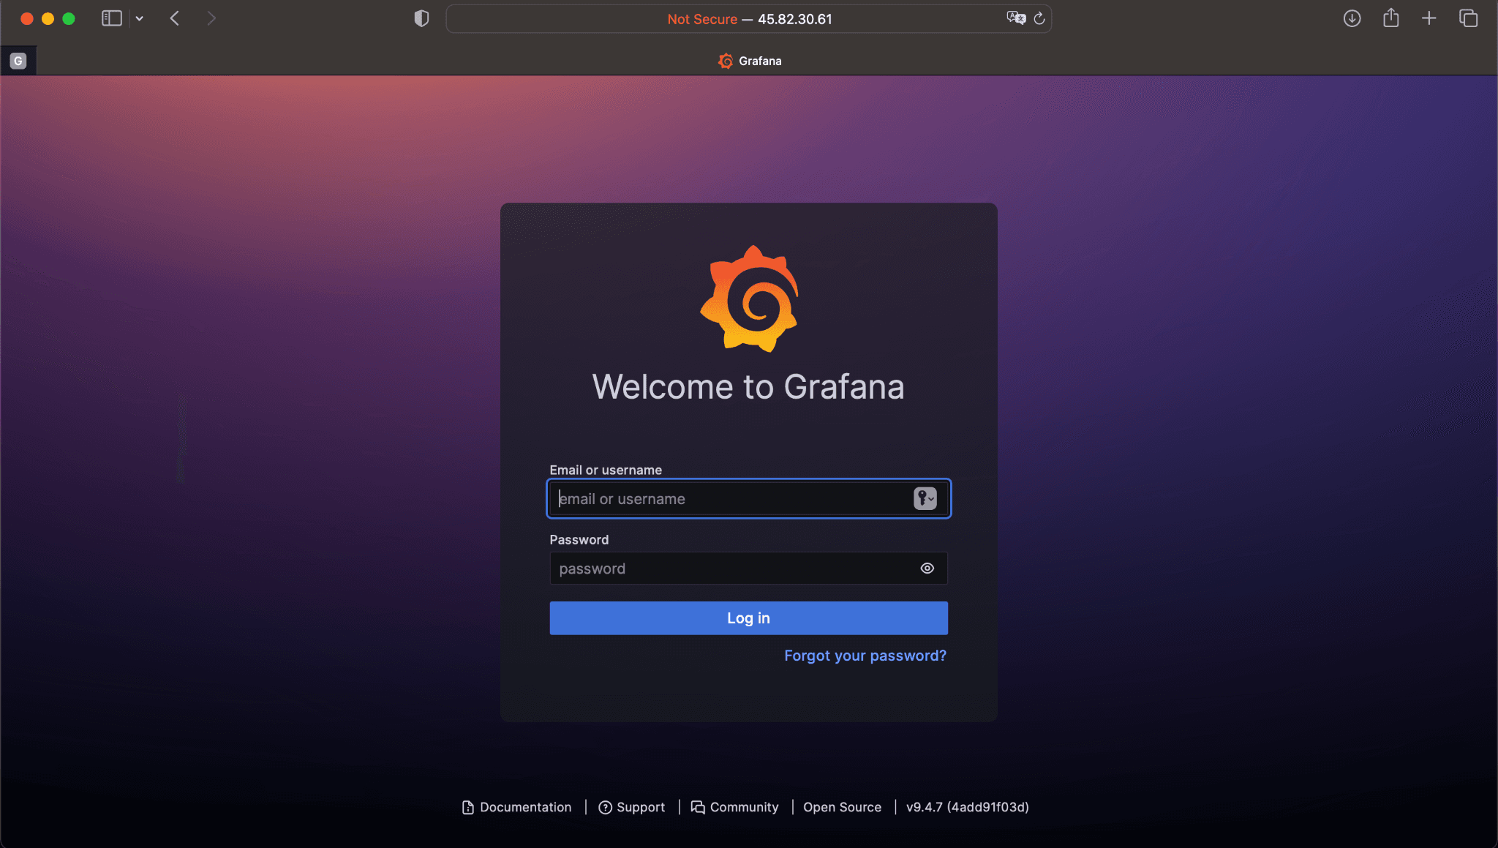Show the tab overview

coord(1468,18)
